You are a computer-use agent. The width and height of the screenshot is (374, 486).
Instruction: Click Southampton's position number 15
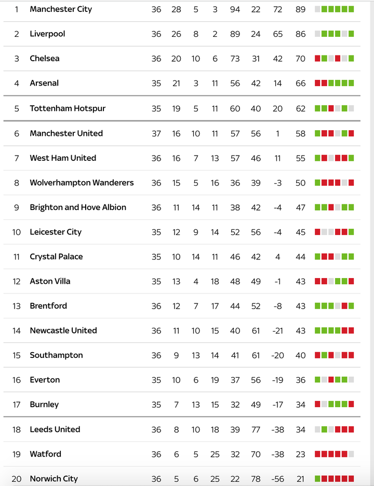coord(17,356)
